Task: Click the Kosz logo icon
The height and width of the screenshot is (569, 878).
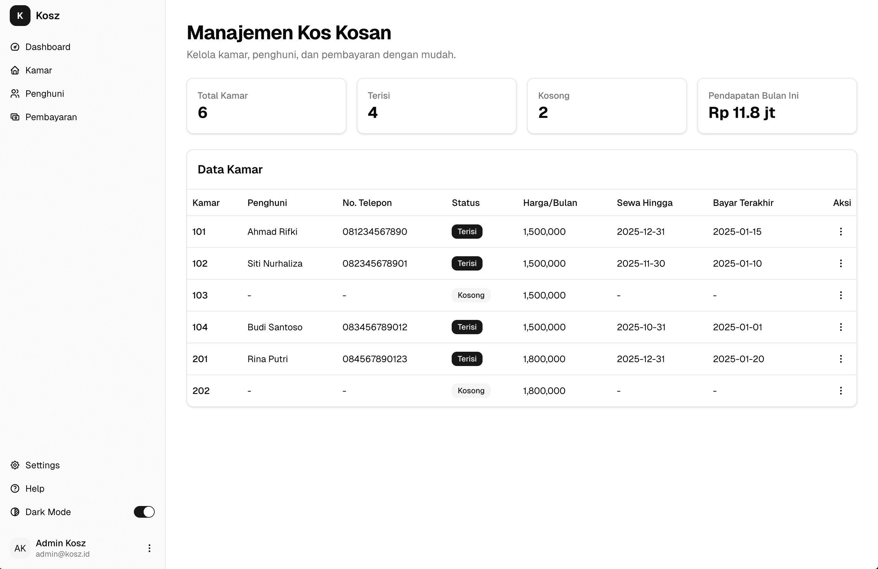Action: 20,16
